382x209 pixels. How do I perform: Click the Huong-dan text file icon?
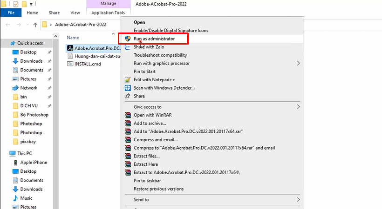click(70, 56)
